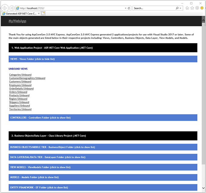This screenshot has height=193, width=206.
Task: Open the Home icon in the toolbar
Action: coord(187,8)
